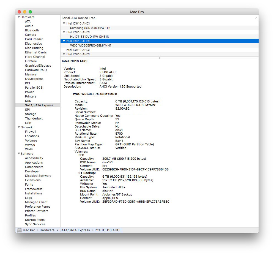Select Ethernet Cards in the sidebar
The height and width of the screenshot is (255, 274).
[x=36, y=52]
